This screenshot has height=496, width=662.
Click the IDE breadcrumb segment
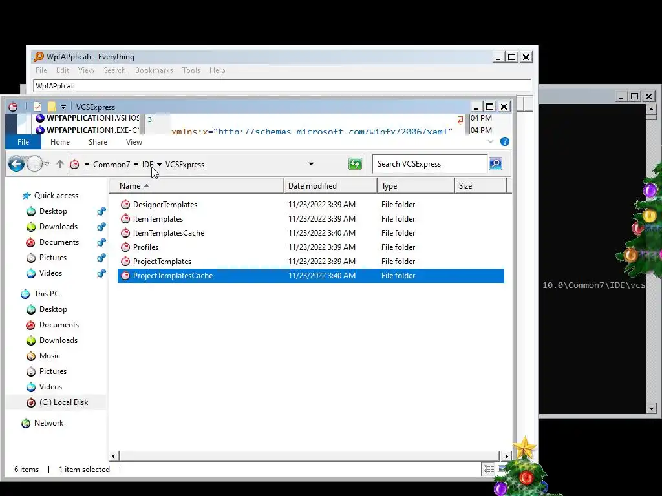(x=147, y=165)
